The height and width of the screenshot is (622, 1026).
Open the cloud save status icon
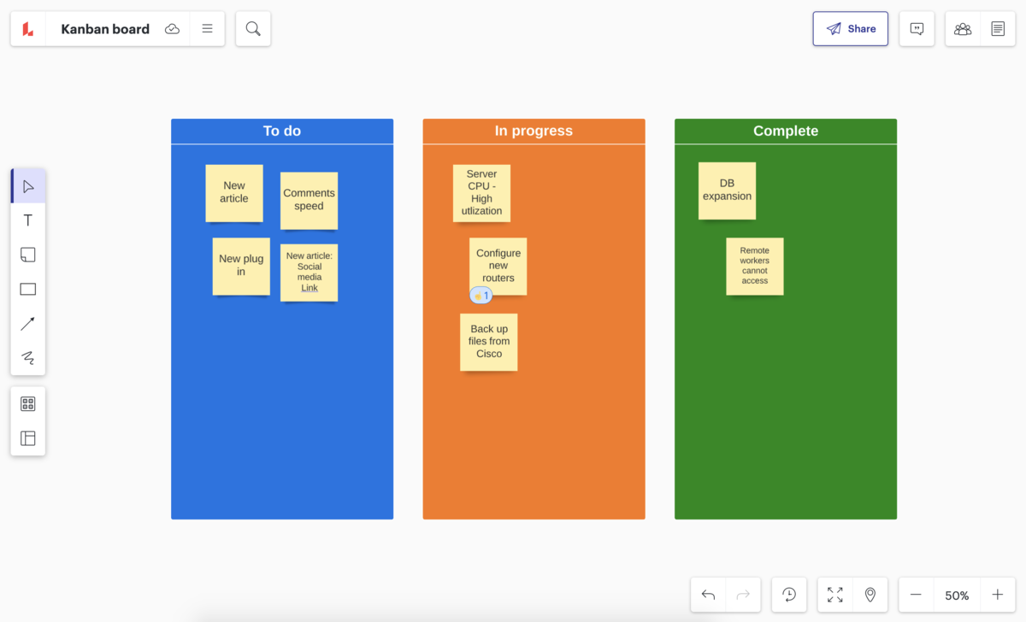pyautogui.click(x=173, y=29)
